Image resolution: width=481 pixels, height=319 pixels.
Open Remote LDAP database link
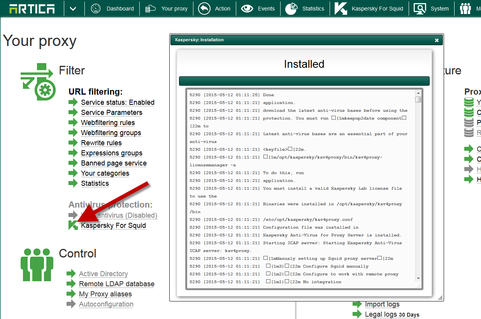pos(117,284)
